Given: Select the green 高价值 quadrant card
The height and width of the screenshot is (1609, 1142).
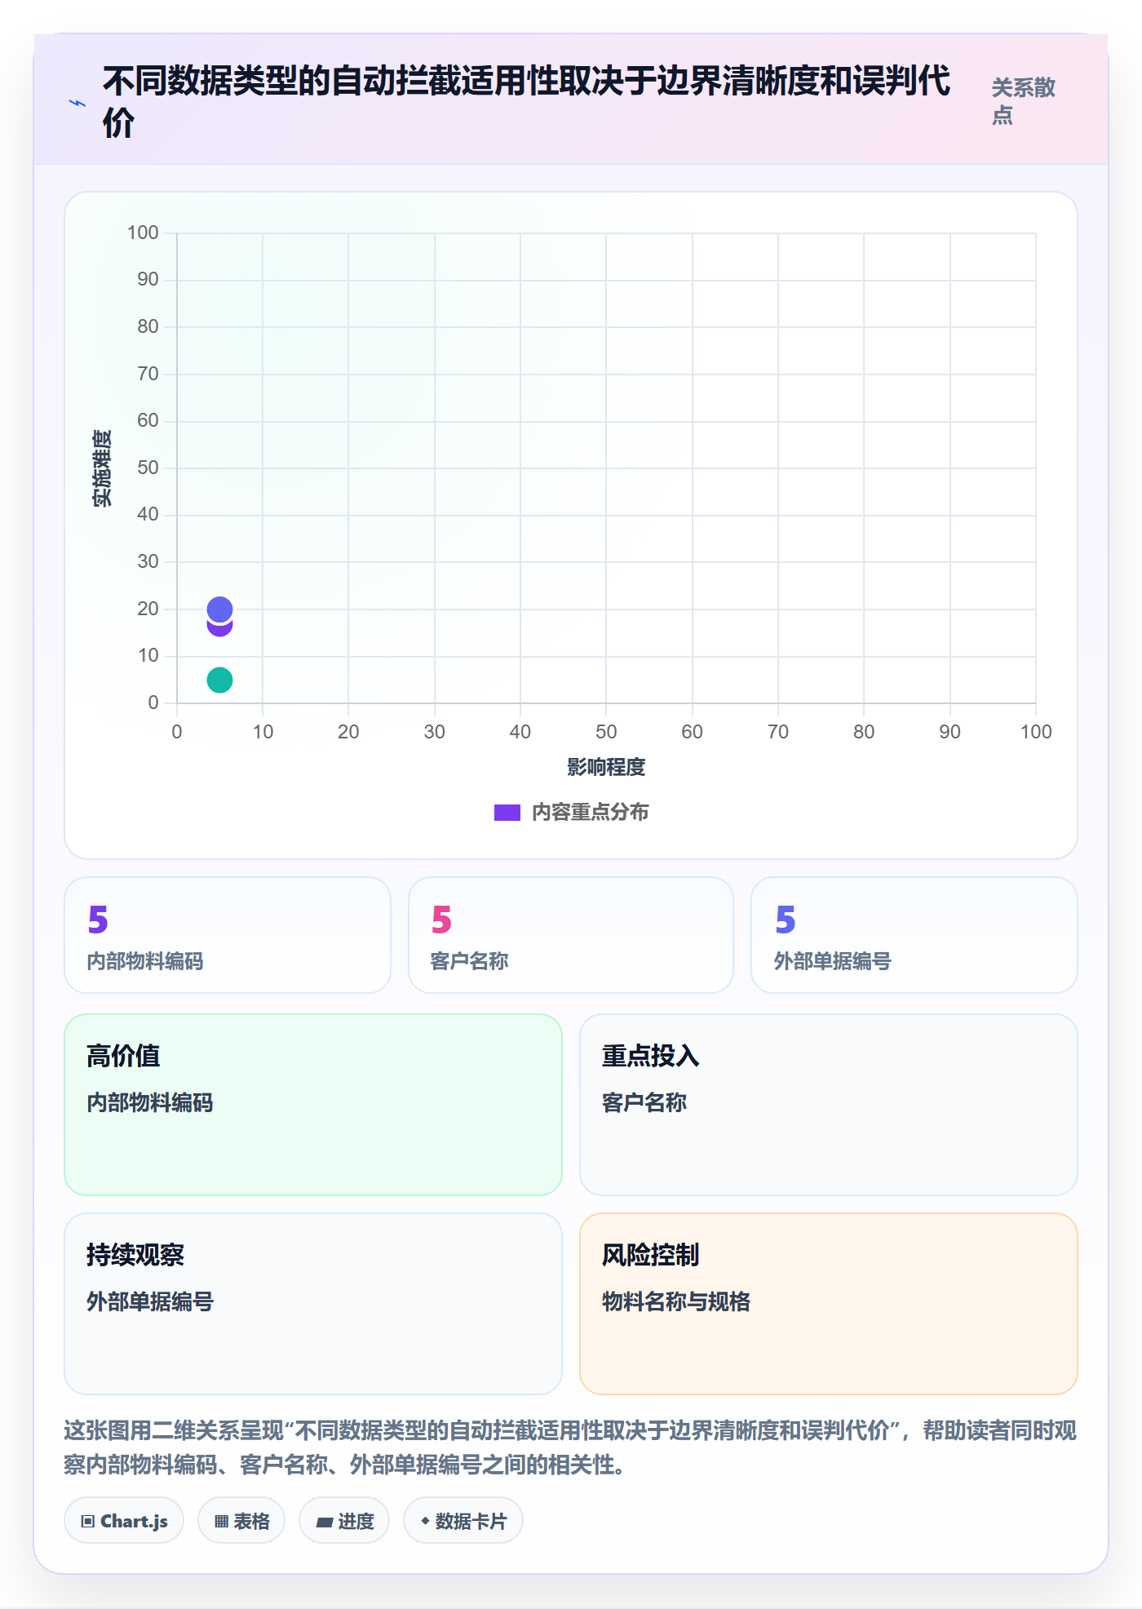Looking at the screenshot, I should [313, 1105].
